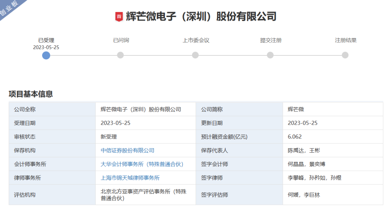Click the 提交注册 progress circle
The width and height of the screenshot is (392, 207).
click(x=270, y=55)
